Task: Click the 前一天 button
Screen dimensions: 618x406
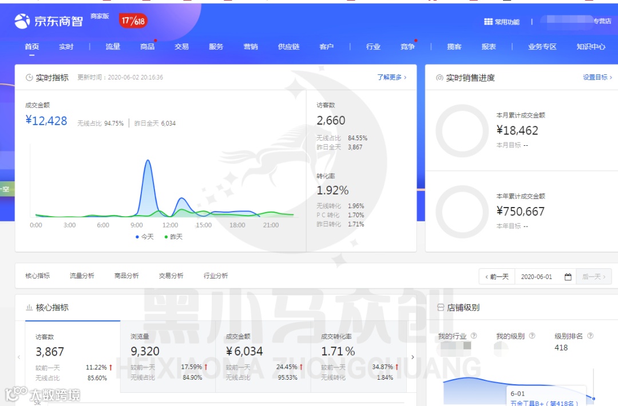Action: coord(497,277)
